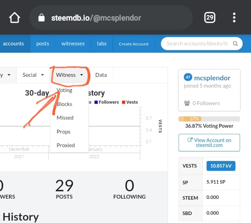Click the STEEM 0.000 value
This screenshot has height=223, width=251.
pos(212,197)
